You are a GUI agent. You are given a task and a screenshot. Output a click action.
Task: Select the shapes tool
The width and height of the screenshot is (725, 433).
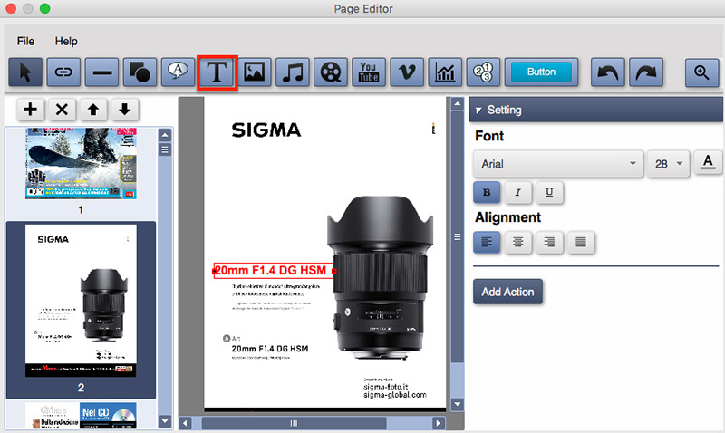coord(140,72)
